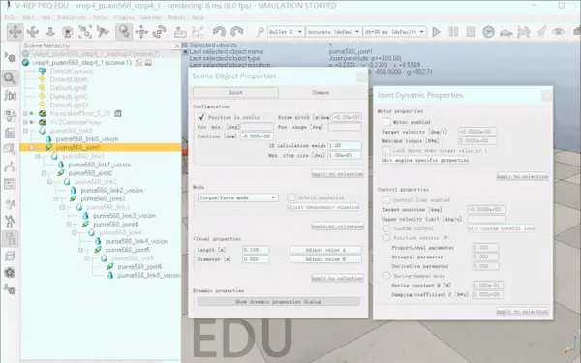This screenshot has height=363, width=581.
Task: Click the Adjust color A button
Action: [x=325, y=250]
